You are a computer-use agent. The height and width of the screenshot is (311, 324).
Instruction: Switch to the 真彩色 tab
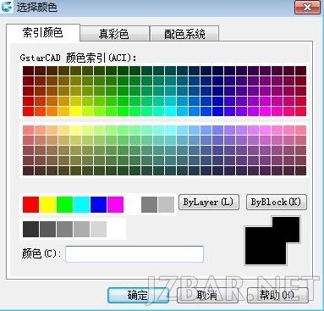pos(114,34)
